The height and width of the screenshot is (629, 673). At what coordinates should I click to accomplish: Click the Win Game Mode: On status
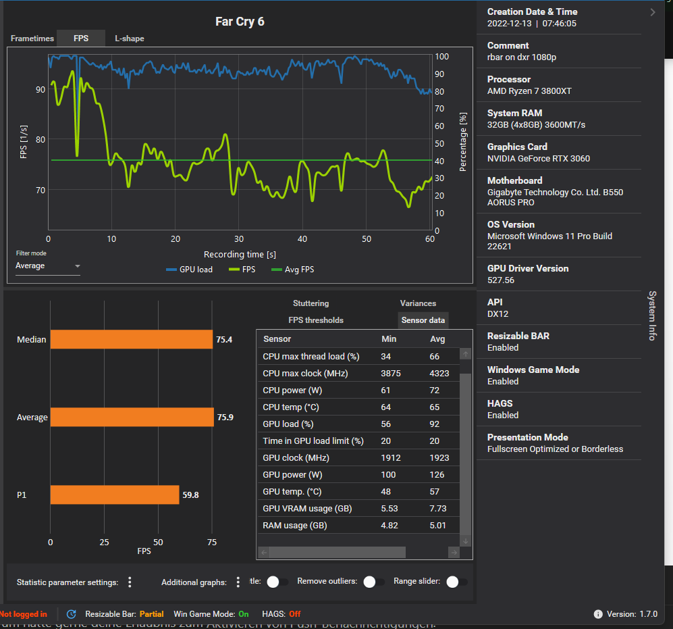211,614
